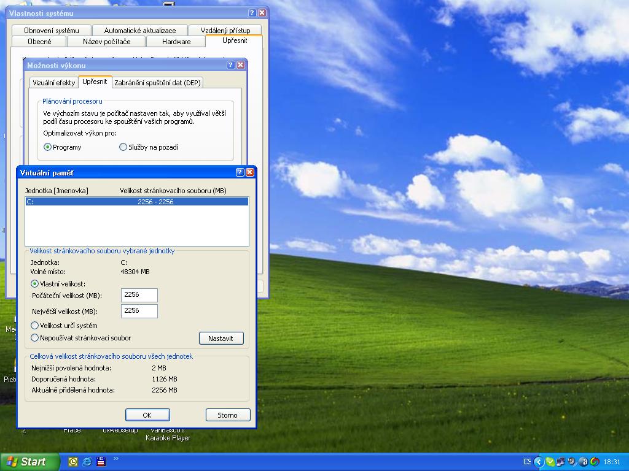Open Internet Explorer from Quick Launch
629x471 pixels.
point(87,462)
